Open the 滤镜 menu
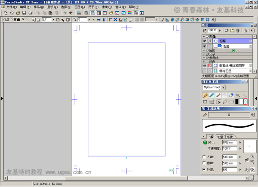Screen dimensions: 258x187 pyautogui.click(x=107, y=7)
